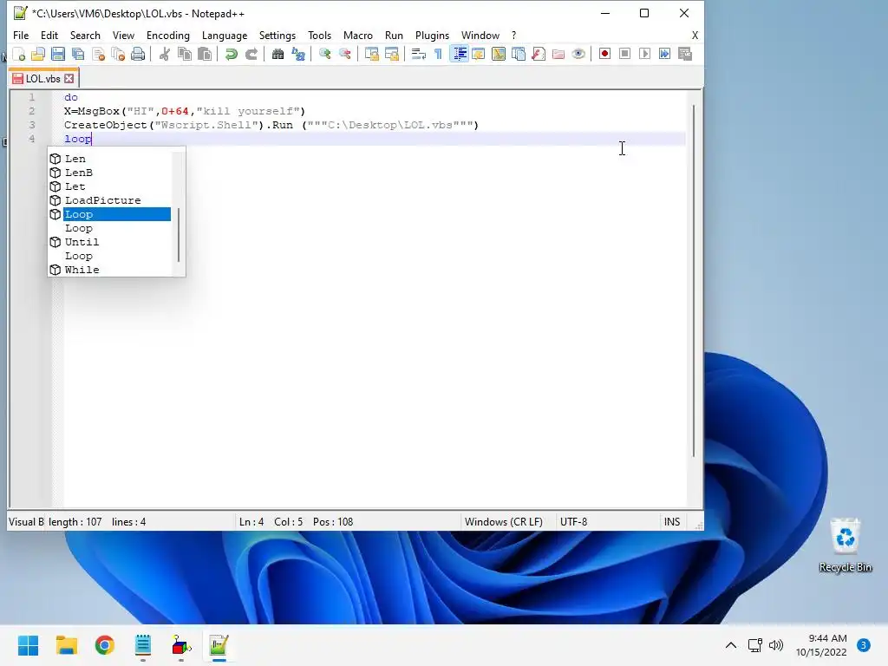Screen dimensions: 888x666
Task: Zoom out using magnifier minus icon
Action: [345, 55]
